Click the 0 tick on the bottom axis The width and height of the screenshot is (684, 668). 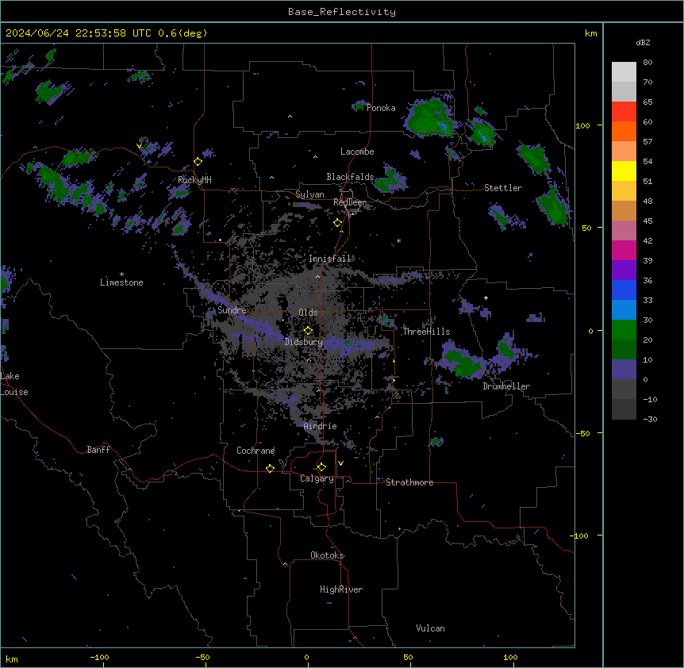306,657
